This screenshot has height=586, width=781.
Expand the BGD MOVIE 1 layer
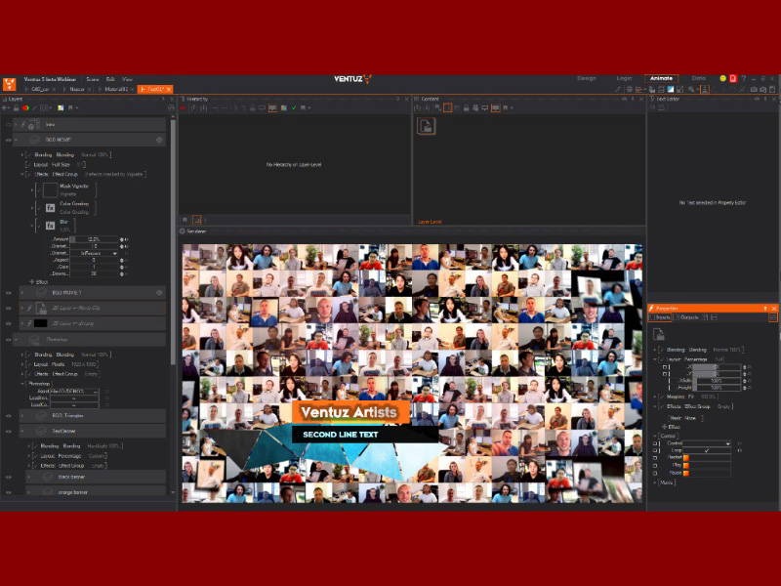[x=22, y=293]
